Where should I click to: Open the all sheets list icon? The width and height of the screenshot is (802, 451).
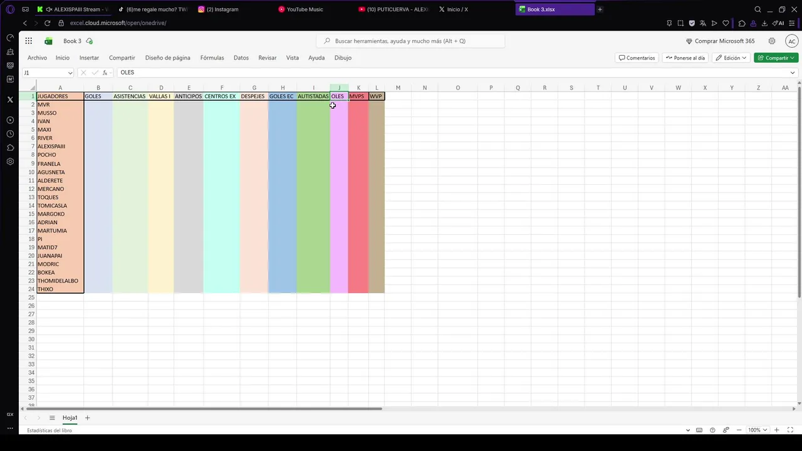click(x=52, y=418)
